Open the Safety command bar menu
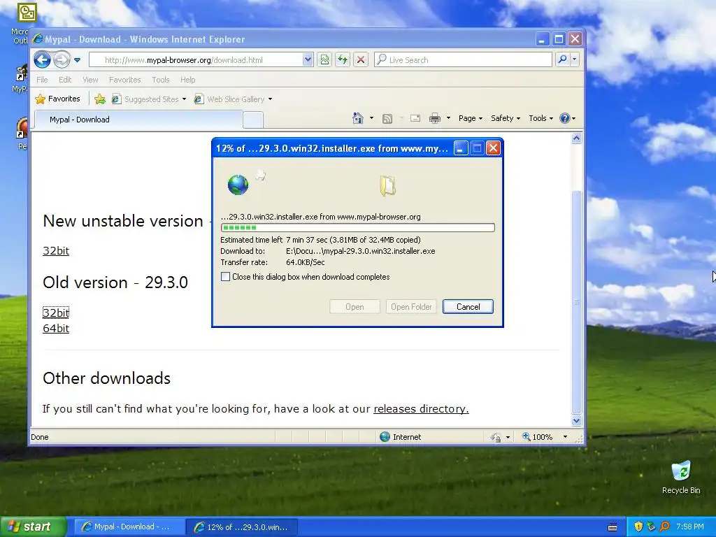This screenshot has height=537, width=716. coord(506,118)
